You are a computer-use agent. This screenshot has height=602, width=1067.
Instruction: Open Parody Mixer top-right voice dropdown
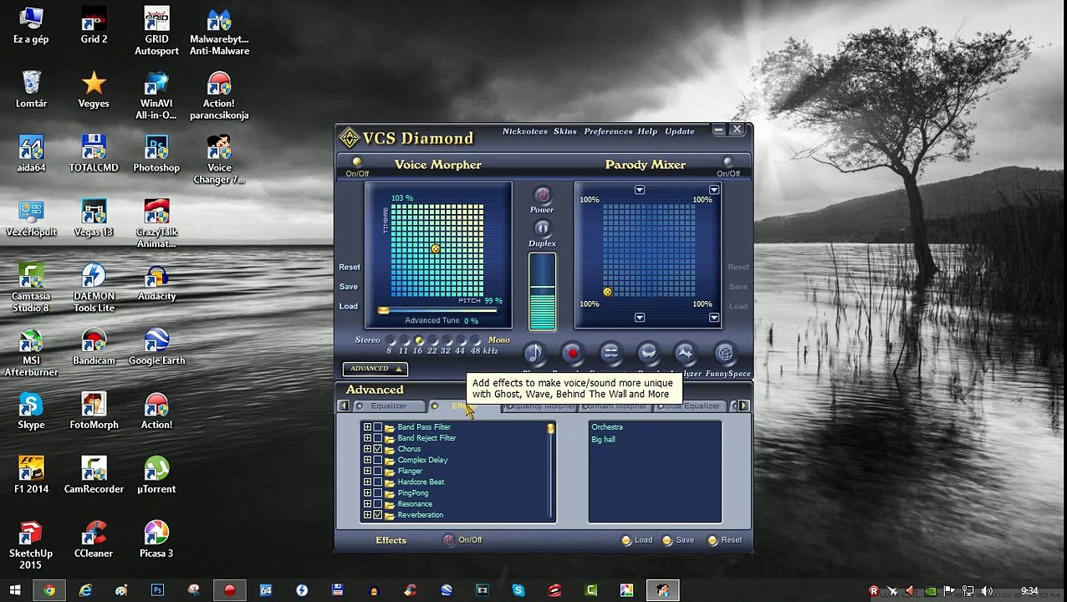pos(714,191)
